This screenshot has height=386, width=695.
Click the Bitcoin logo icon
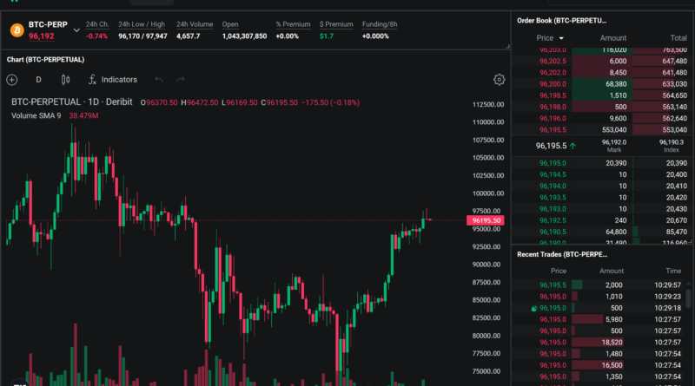point(17,30)
